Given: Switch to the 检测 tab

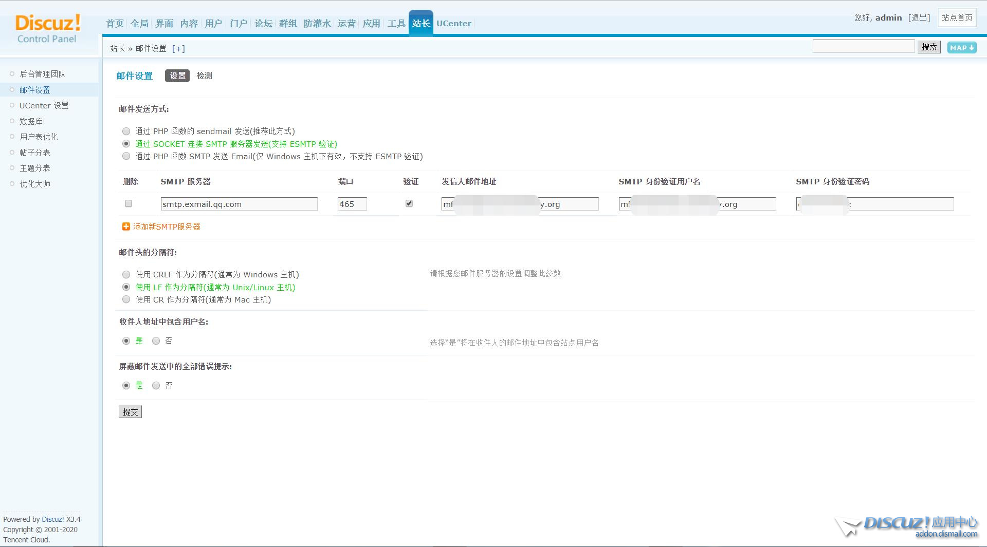Looking at the screenshot, I should coord(204,76).
